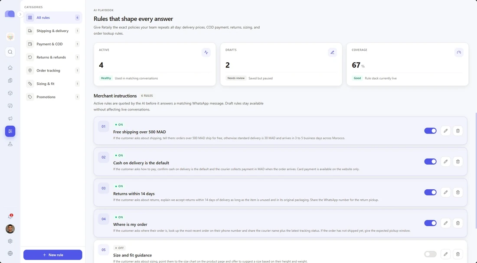The image size is (477, 263).
Task: Click the 01 rule number badge
Action: [x=104, y=127]
